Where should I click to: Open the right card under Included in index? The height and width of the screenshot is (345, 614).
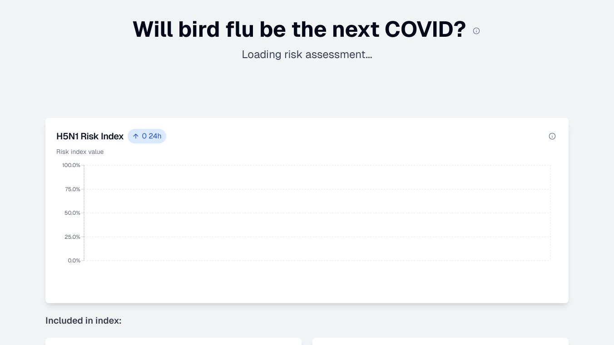point(440,341)
